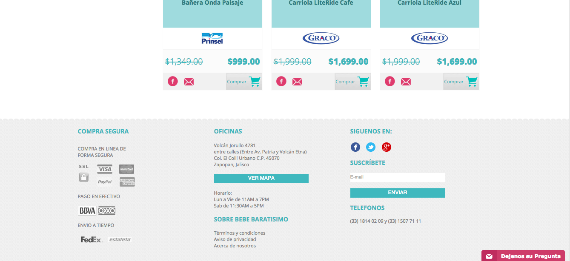Screen dimensions: 570x261
Task: Click the OXXO cash payment logo
Action: click(x=107, y=211)
